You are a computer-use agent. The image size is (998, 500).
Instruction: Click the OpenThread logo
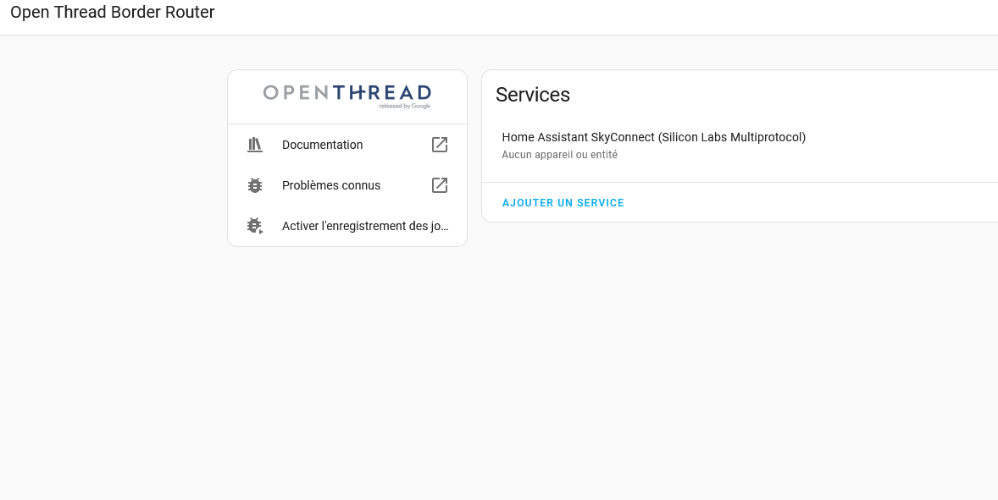(347, 96)
